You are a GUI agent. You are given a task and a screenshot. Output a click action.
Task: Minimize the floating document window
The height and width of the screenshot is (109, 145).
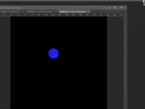point(110,7)
